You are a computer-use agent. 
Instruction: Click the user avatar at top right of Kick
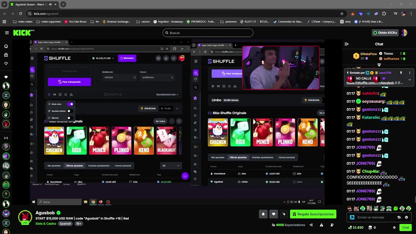click(x=404, y=33)
